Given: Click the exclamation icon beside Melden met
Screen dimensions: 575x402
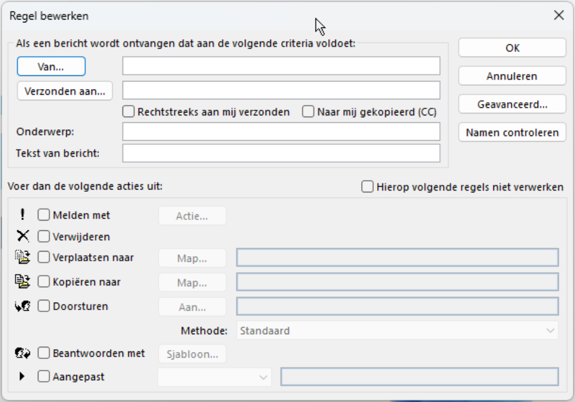Looking at the screenshot, I should tap(23, 215).
